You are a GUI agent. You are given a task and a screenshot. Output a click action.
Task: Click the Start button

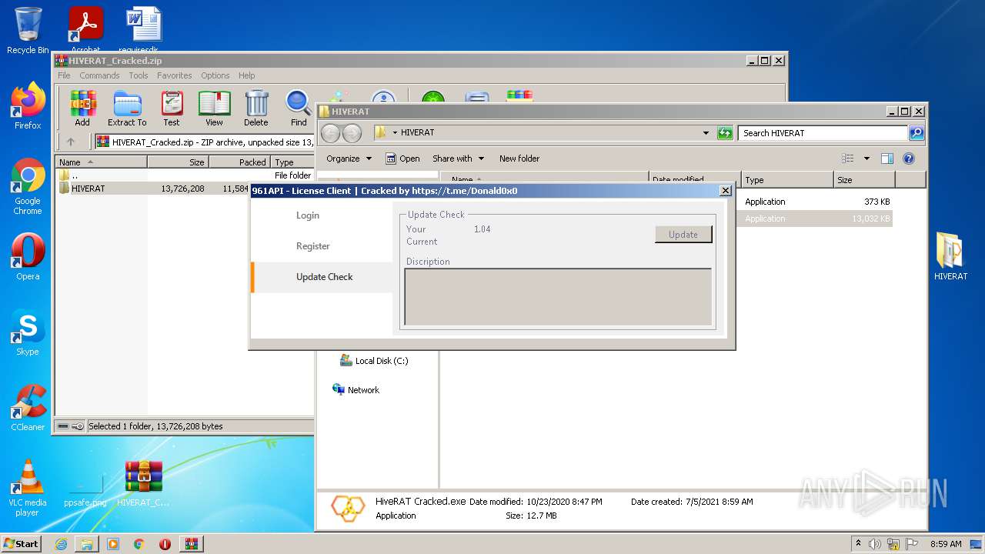(22, 543)
